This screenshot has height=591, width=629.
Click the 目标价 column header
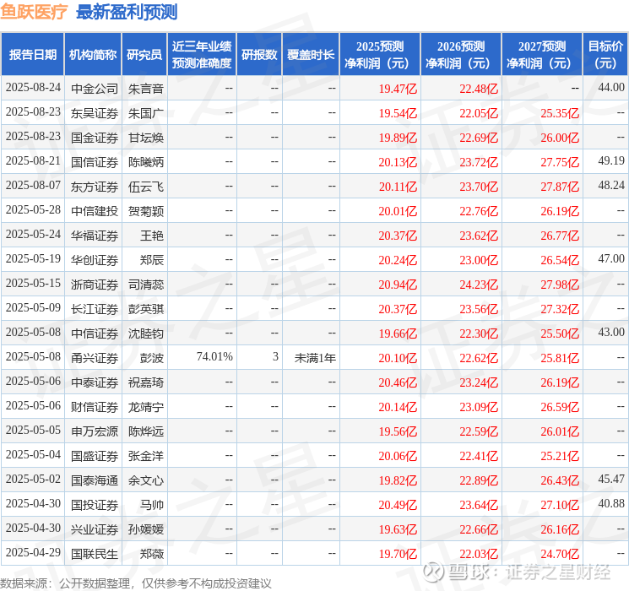tap(605, 55)
